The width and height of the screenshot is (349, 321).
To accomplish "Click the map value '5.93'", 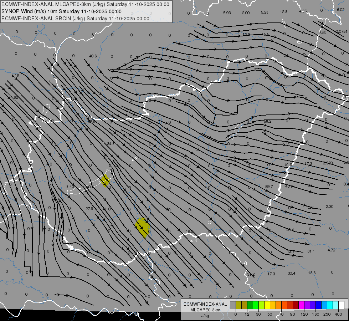I will pos(227,13).
